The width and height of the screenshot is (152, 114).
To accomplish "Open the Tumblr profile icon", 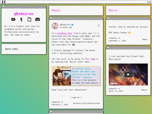I will (x=21, y=19).
